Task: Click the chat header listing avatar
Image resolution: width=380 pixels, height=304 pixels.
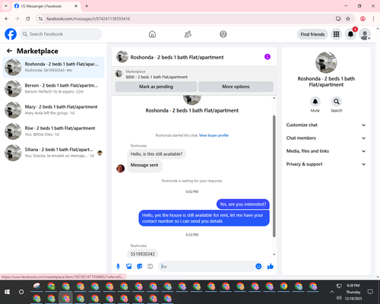Action: [x=122, y=57]
